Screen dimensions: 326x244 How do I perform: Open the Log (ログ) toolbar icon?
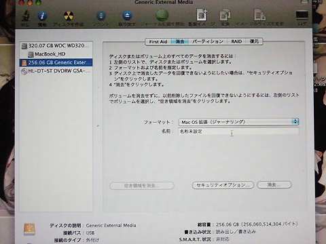point(302,16)
